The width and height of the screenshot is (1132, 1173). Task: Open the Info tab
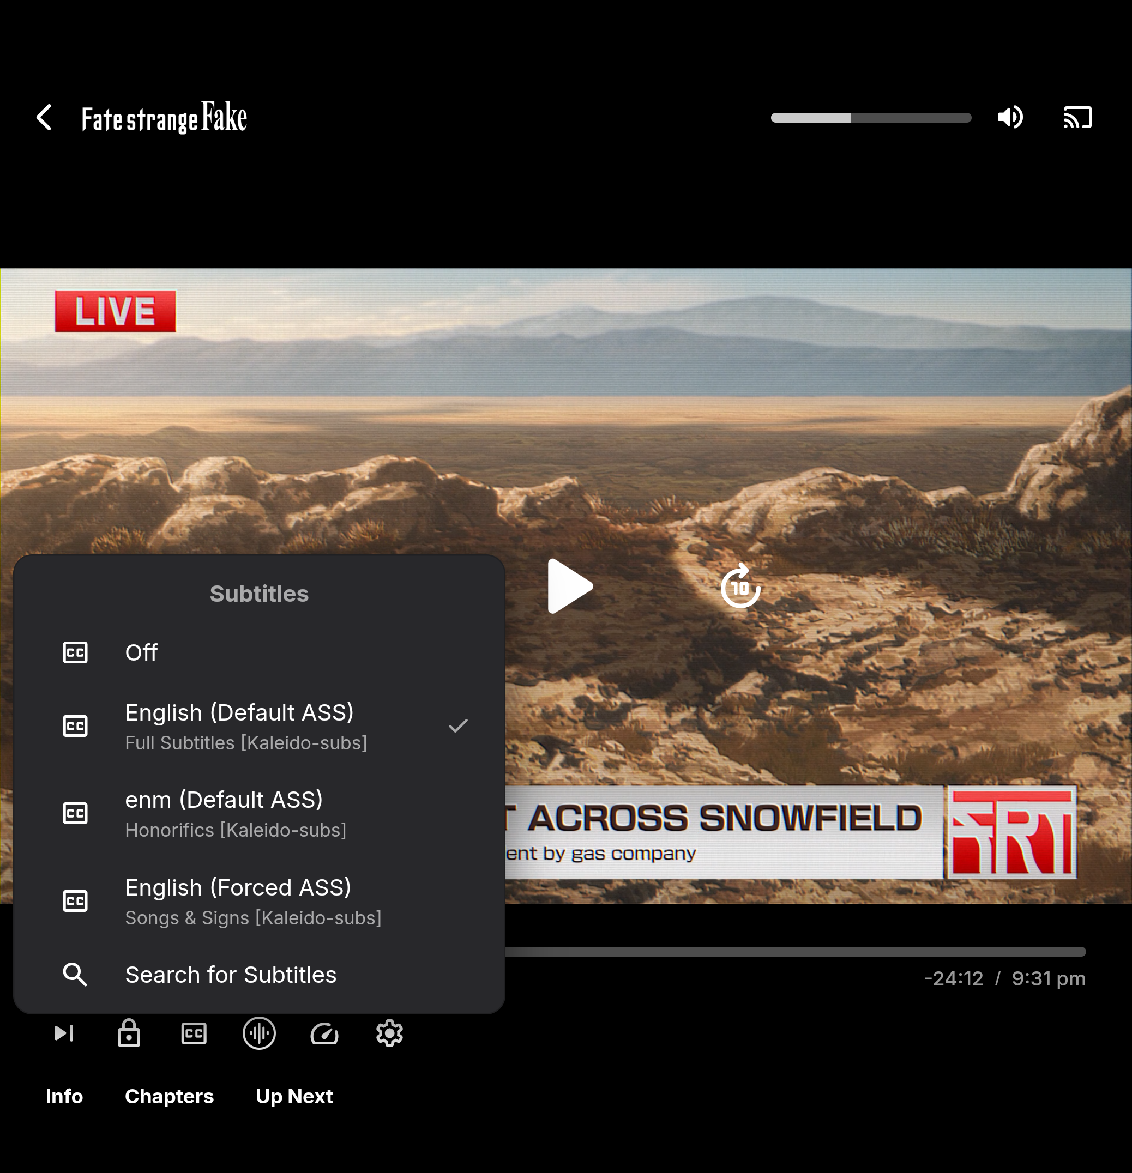tap(64, 1096)
